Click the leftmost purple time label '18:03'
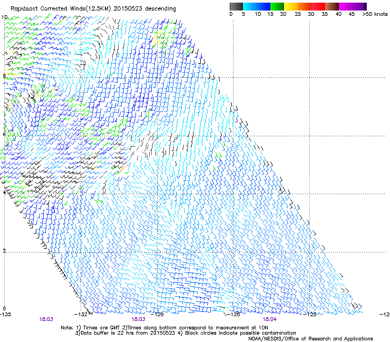 click(x=46, y=319)
